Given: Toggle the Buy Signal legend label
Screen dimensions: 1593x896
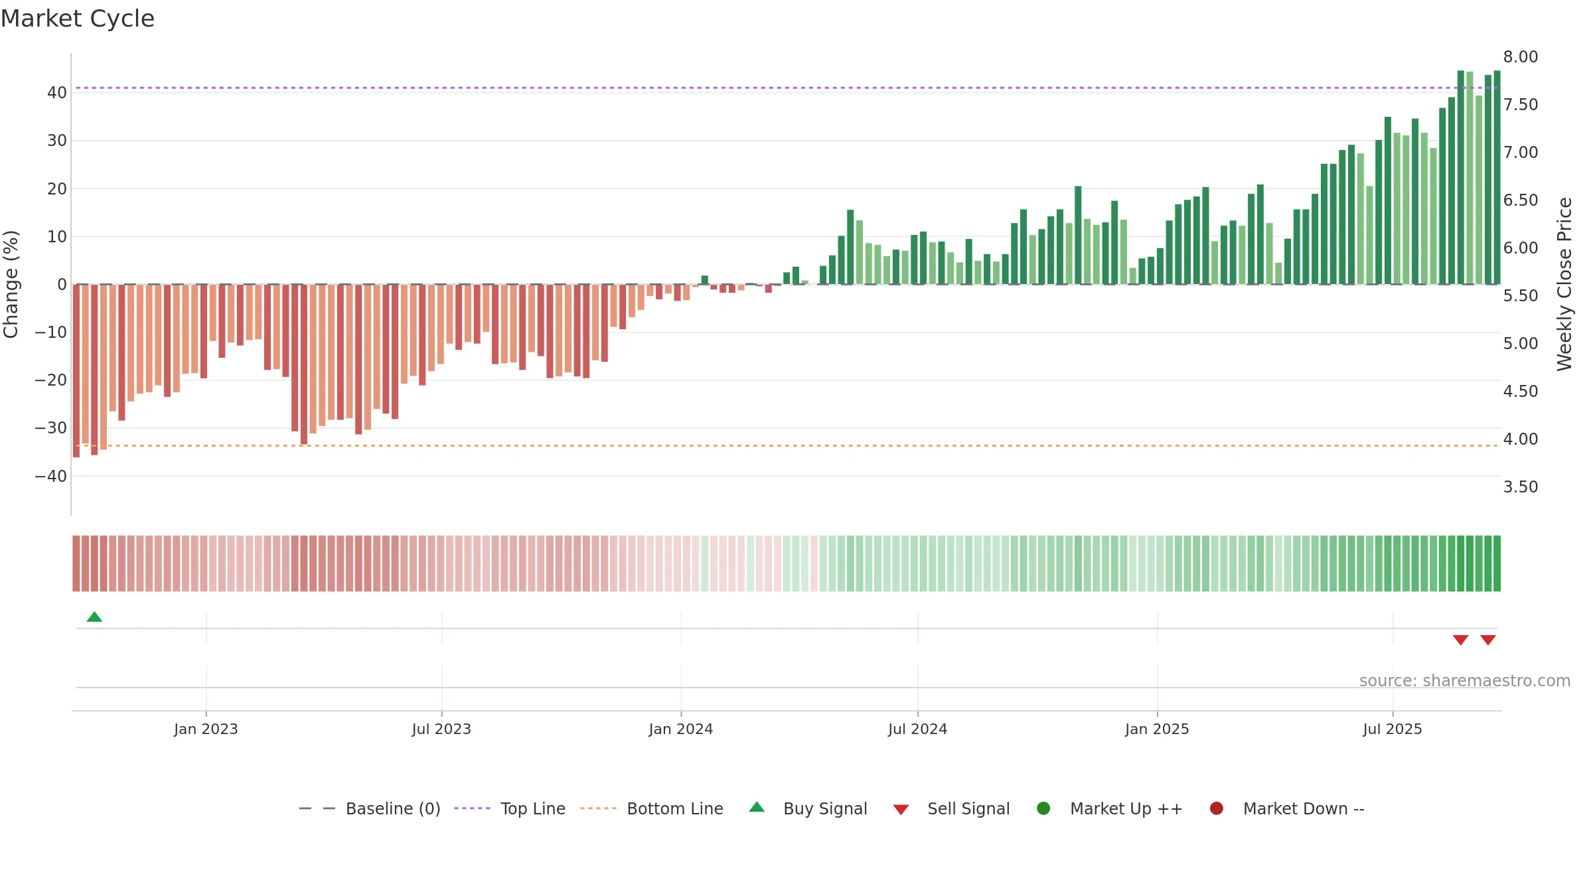Looking at the screenshot, I should coord(825,808).
